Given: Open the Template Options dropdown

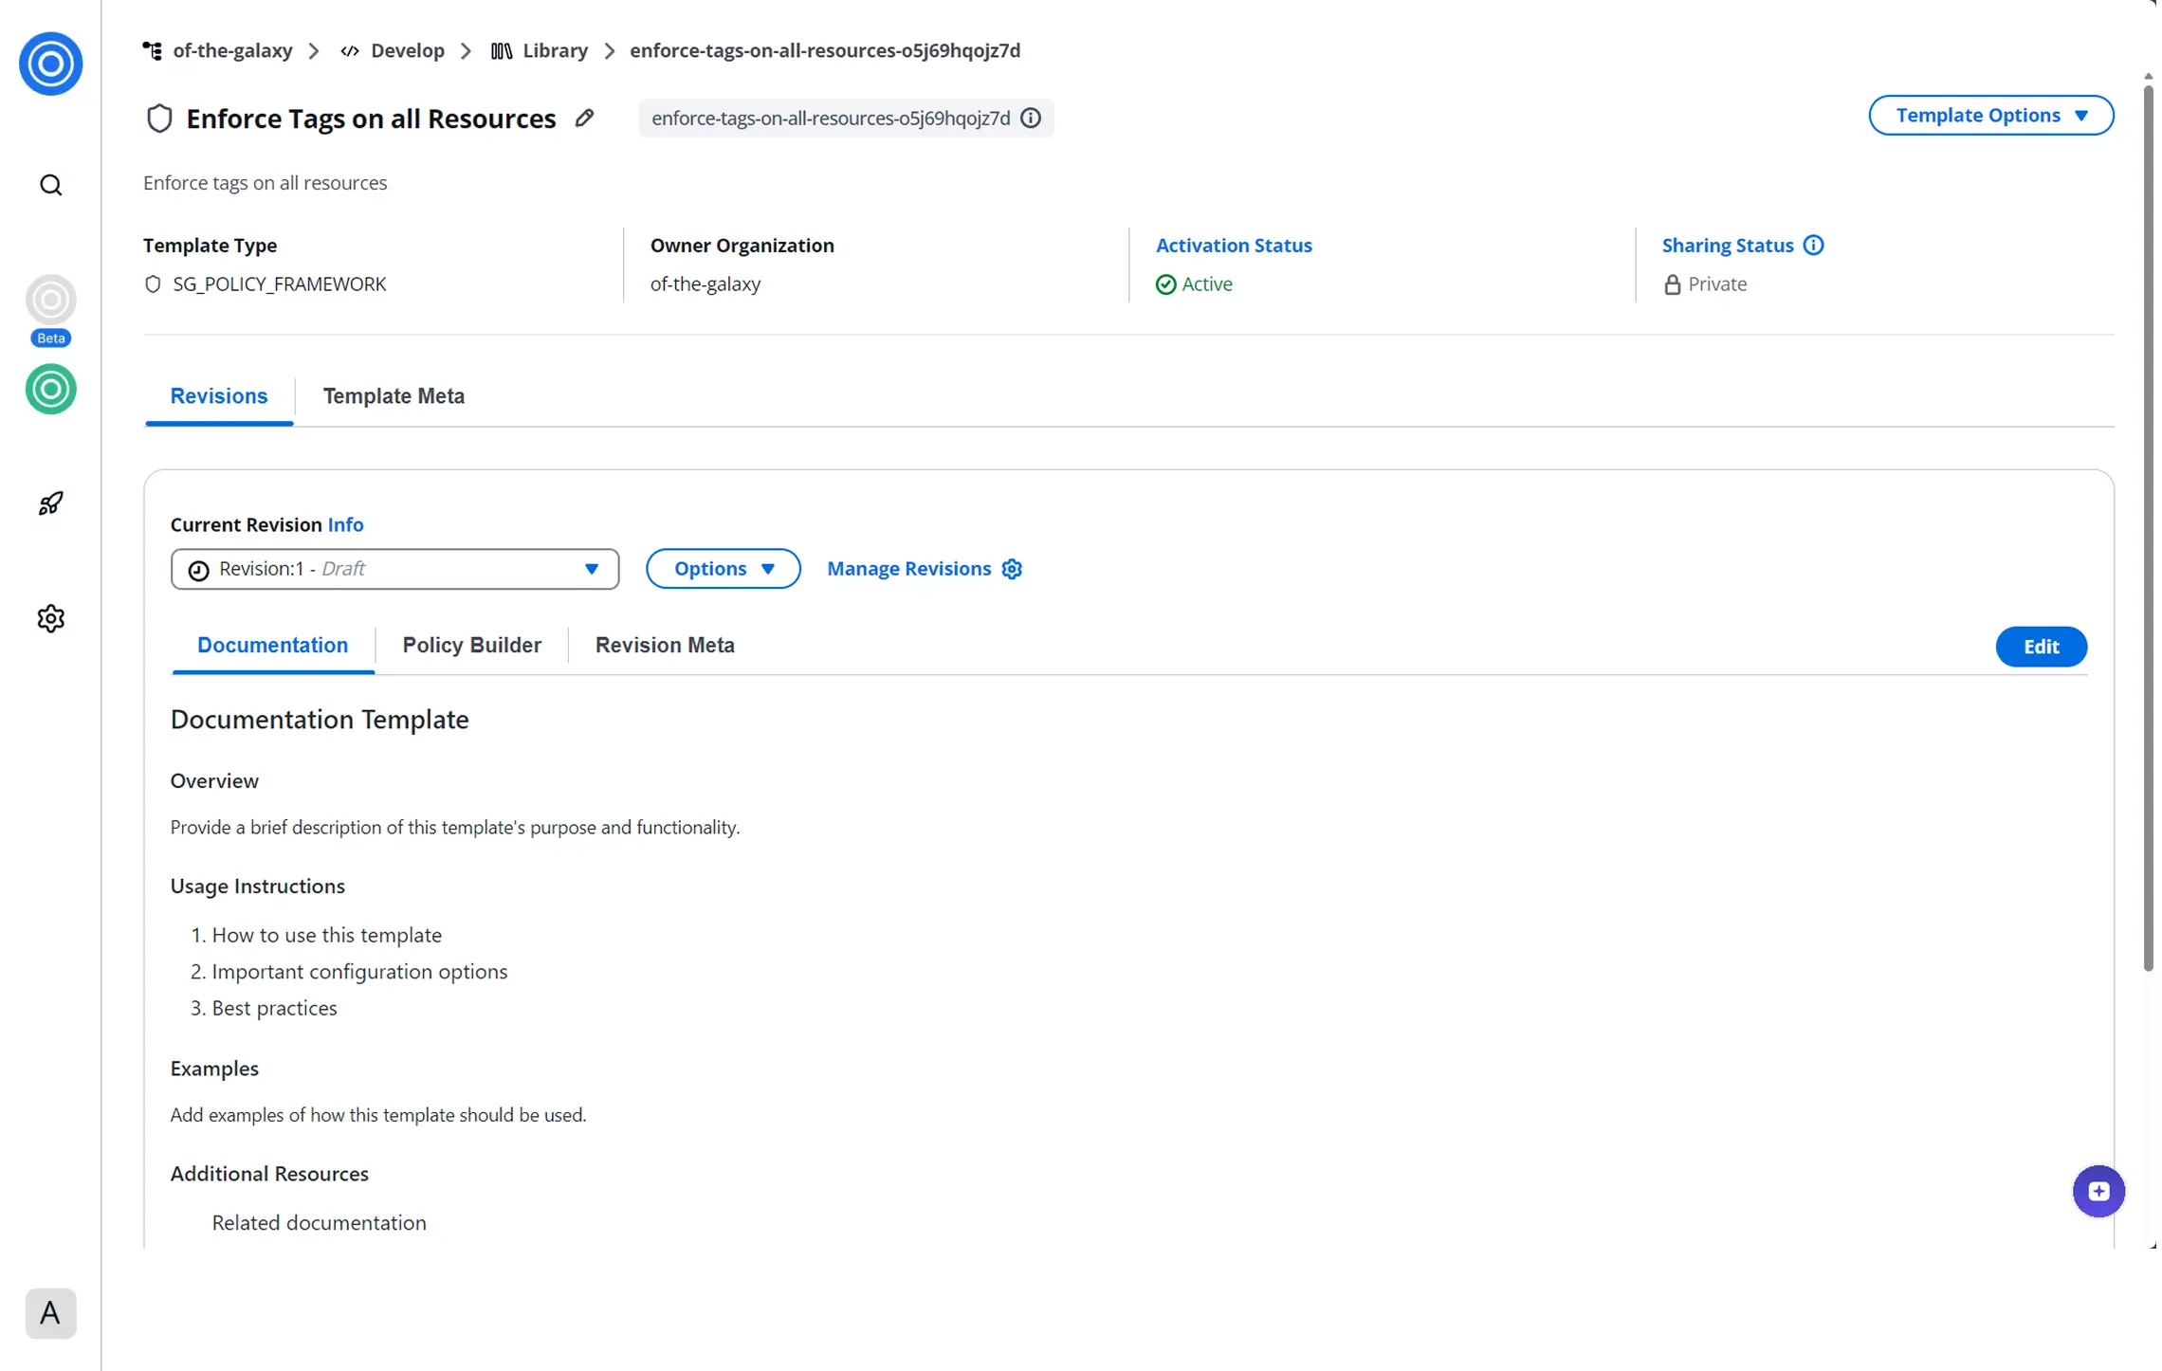Looking at the screenshot, I should pyautogui.click(x=1990, y=116).
